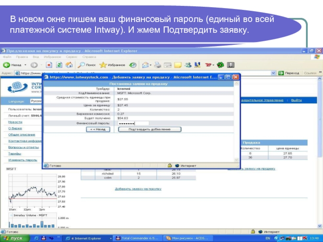The image size is (323, 242).
Task: Open the Language dropdown set to Русский
Action: point(36,101)
